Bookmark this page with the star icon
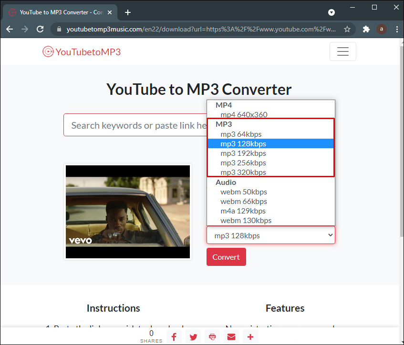Viewport: 404px width, 345px height. click(x=347, y=29)
